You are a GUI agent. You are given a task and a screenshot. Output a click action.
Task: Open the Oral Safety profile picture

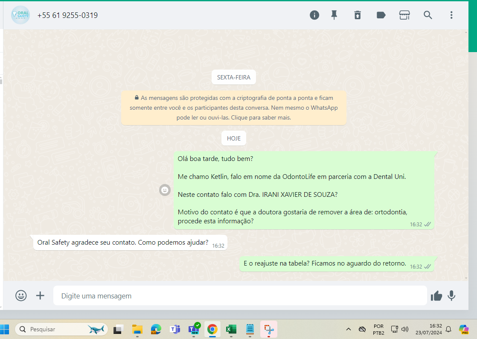coord(20,15)
